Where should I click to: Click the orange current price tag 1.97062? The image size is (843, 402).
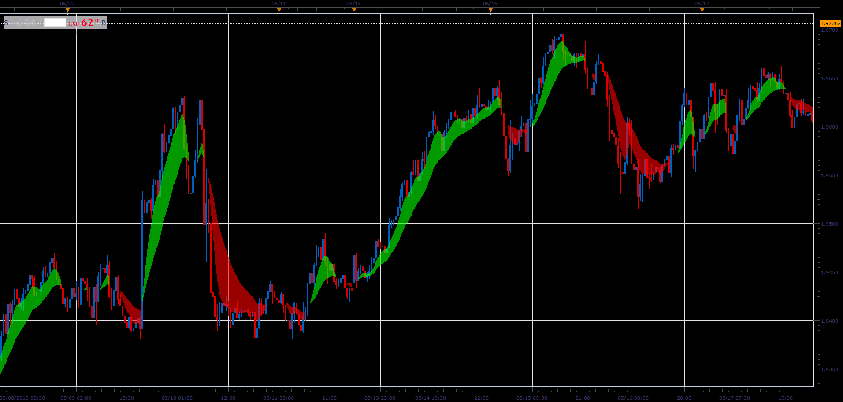831,23
